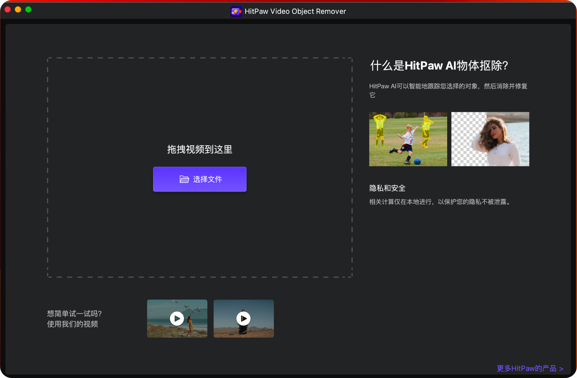Open the 更多HitPaw的产品 link
The height and width of the screenshot is (378, 577).
coord(530,368)
